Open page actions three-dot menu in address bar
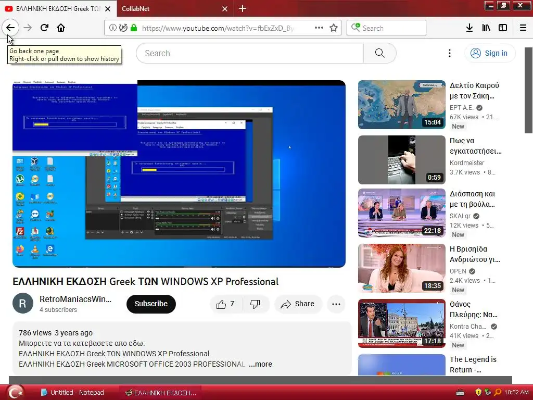533x400 pixels. pos(319,28)
